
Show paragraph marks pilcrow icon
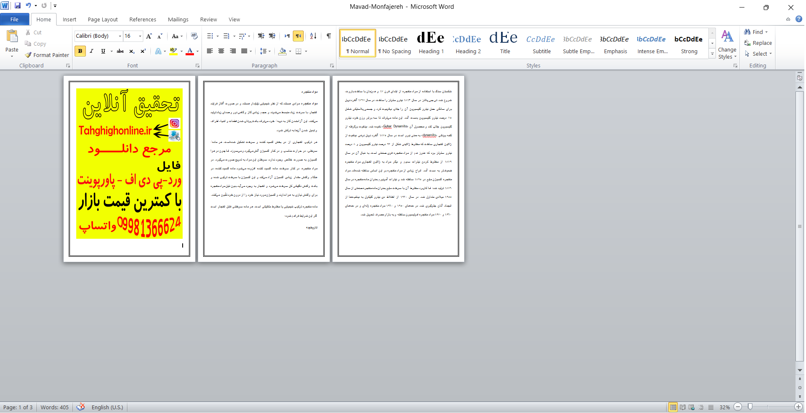click(329, 36)
